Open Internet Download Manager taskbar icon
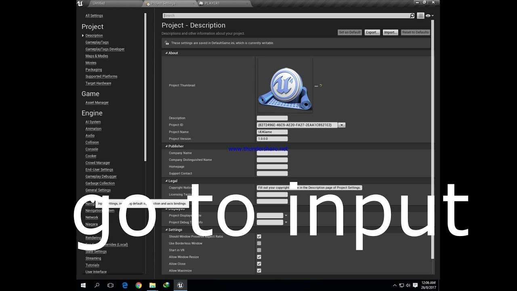 (166, 285)
